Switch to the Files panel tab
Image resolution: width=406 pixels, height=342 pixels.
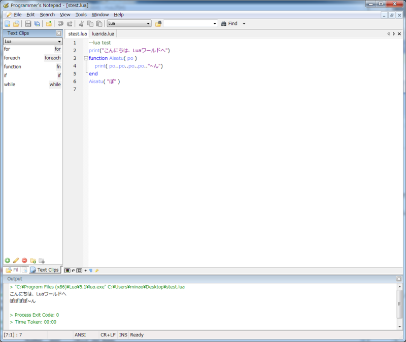(12, 270)
